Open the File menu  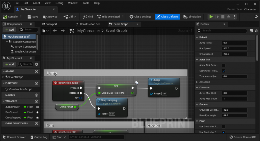coord(17,3)
